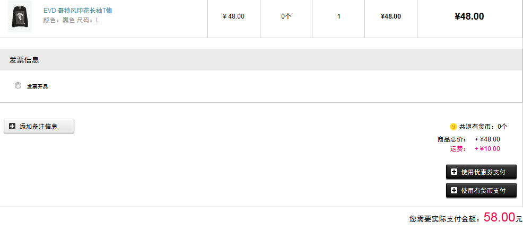Click the 发票开具 label text
The height and width of the screenshot is (231, 523).
tap(37, 87)
